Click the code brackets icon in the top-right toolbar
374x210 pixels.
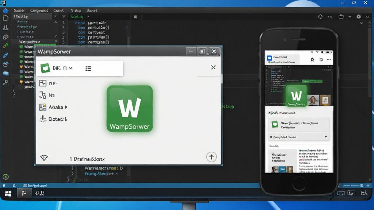click(367, 17)
